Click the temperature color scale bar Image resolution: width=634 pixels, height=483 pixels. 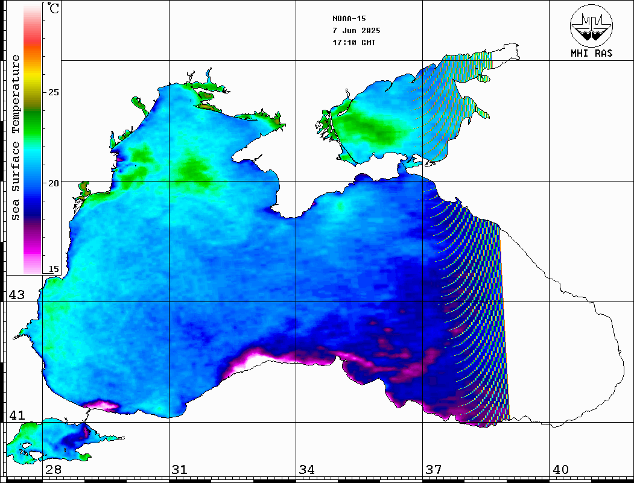tap(33, 139)
